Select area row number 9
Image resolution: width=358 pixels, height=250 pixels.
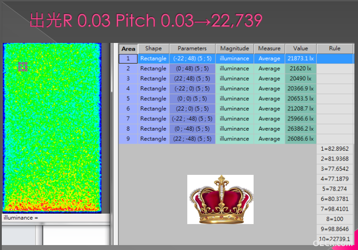[128, 139]
